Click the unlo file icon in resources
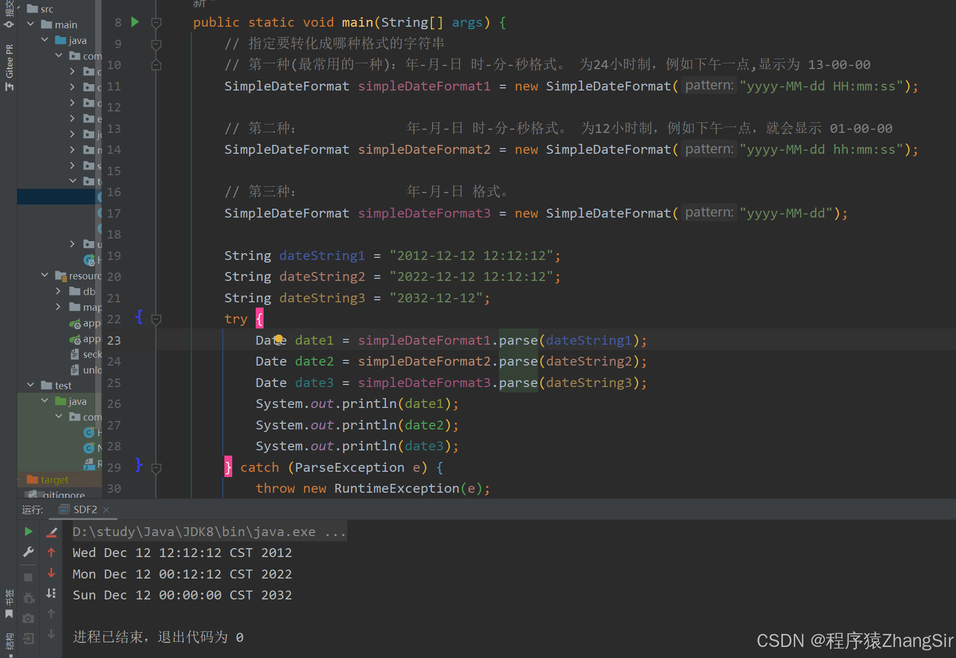956x658 pixels. pyautogui.click(x=75, y=370)
